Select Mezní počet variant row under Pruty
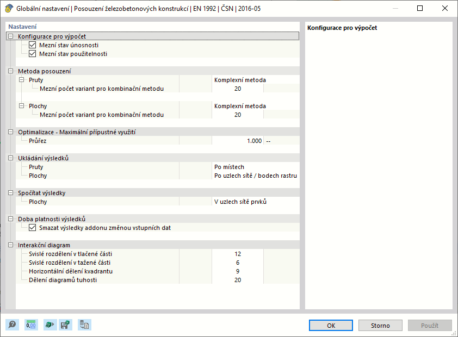 [102, 89]
